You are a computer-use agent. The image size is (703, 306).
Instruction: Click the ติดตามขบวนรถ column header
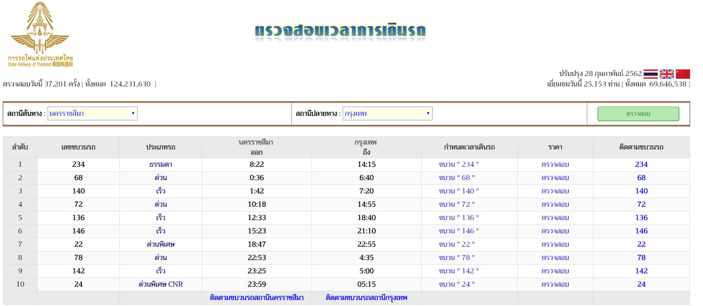[x=641, y=147]
